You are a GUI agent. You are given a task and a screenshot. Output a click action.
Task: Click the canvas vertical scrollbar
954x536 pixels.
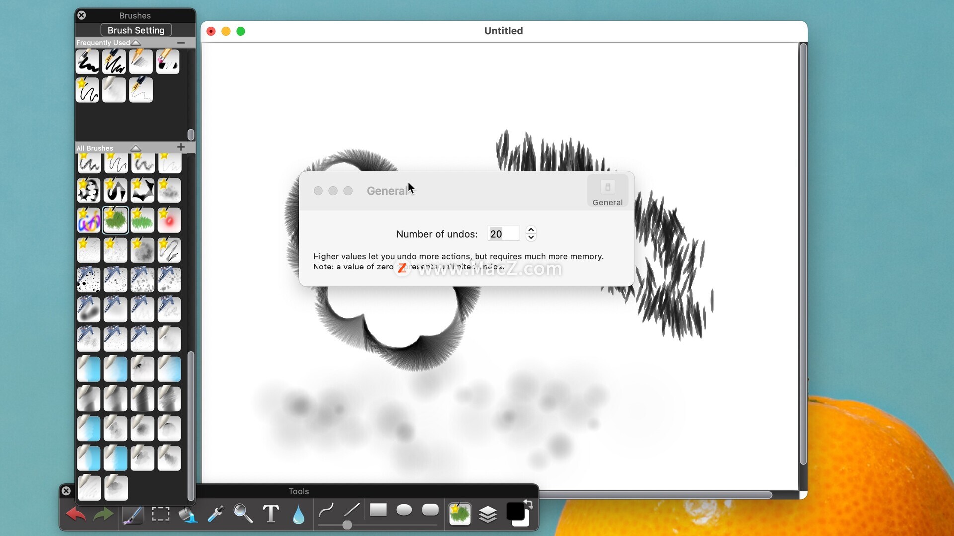803,254
